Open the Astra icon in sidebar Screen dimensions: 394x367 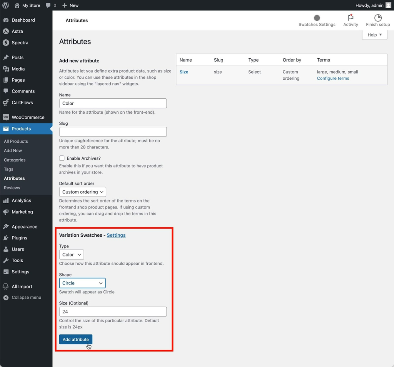coord(6,31)
